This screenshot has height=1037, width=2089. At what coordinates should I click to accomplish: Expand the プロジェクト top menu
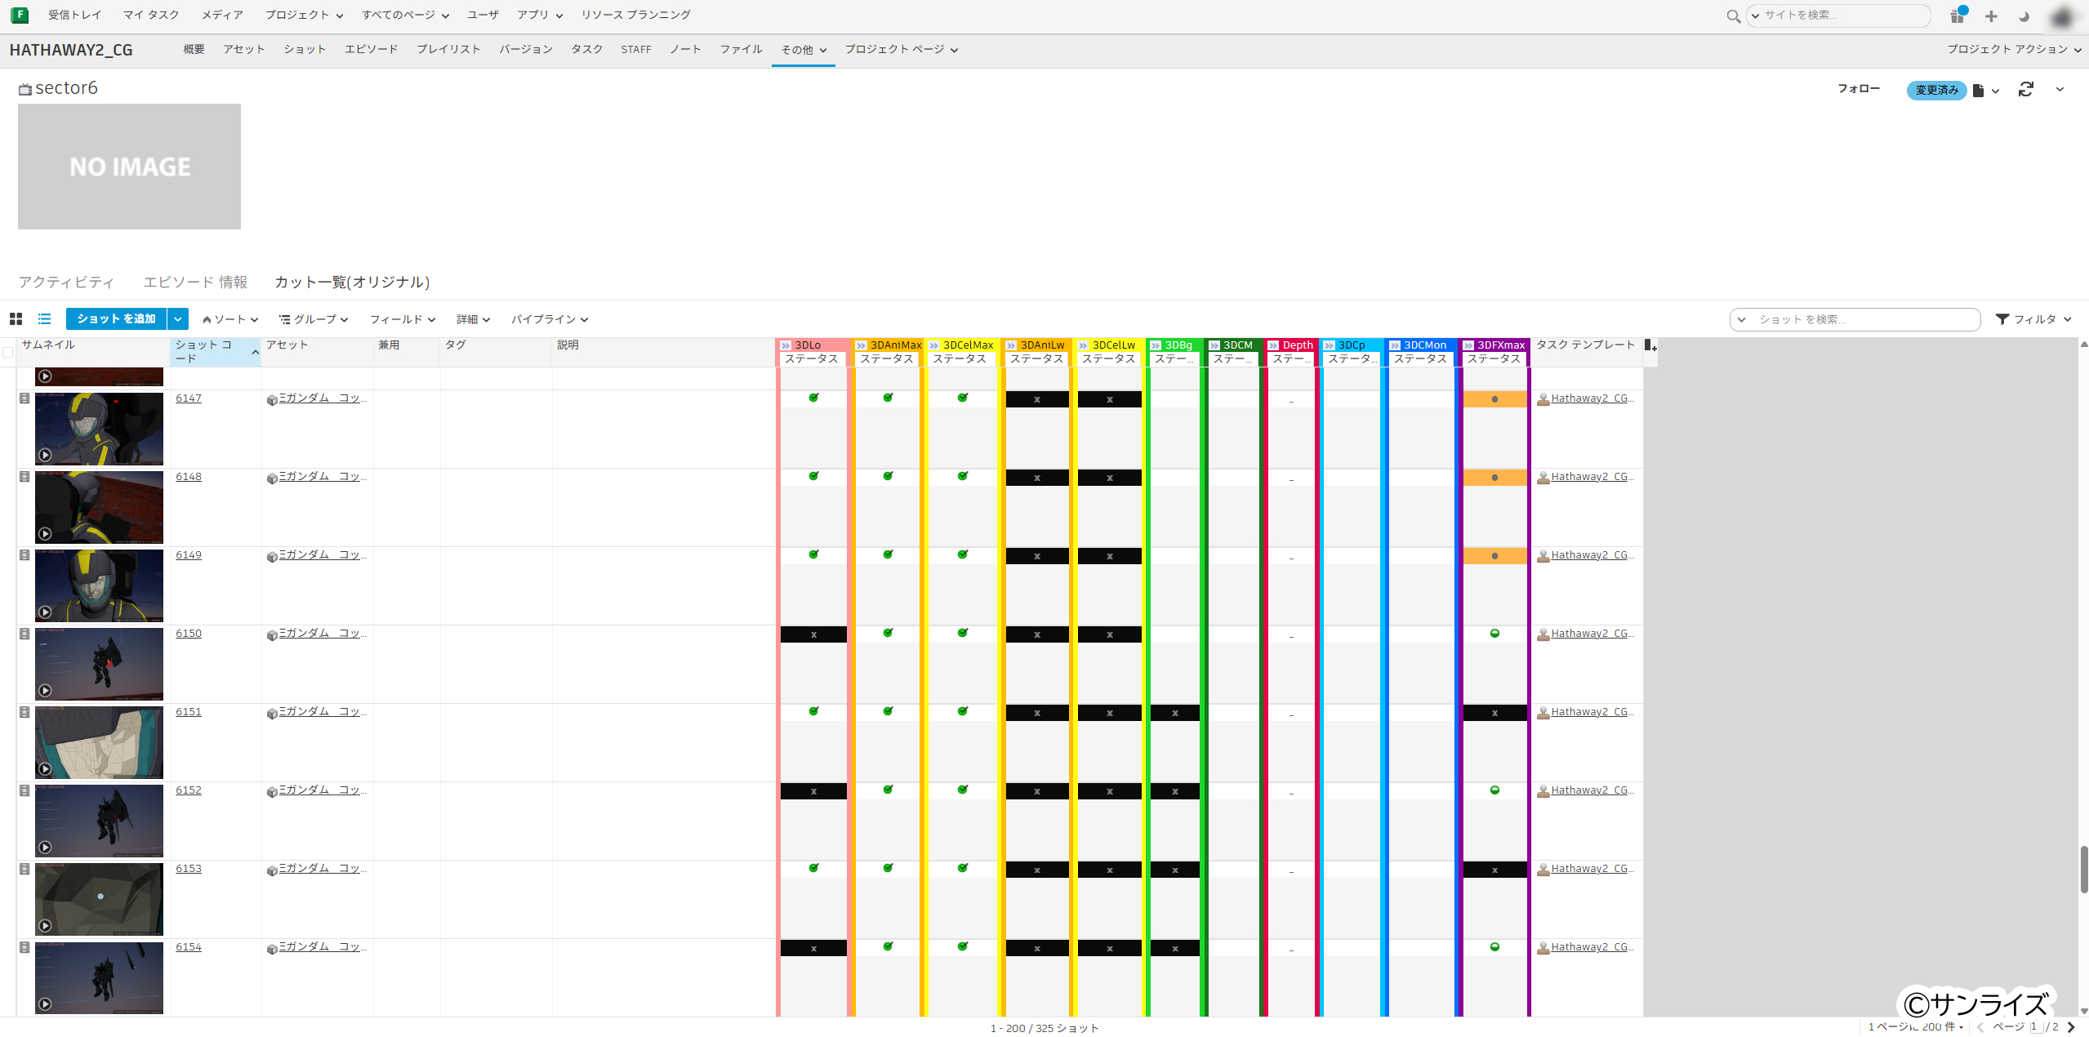[x=304, y=15]
